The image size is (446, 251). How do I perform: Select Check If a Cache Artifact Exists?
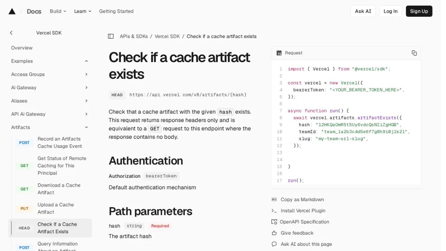[50, 228]
